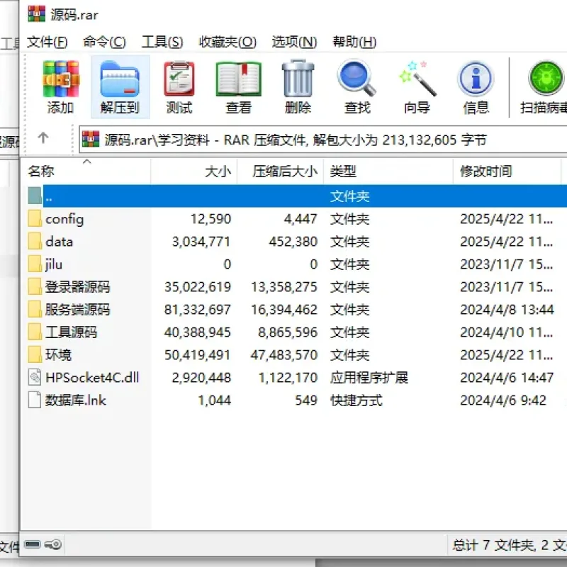Select the 工具源码 folder icon
Screen dimensions: 567x567
35,332
